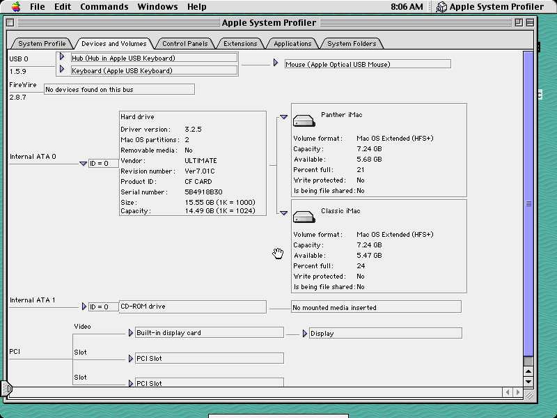557x418 pixels.
Task: Open the File menu
Action: [x=38, y=7]
